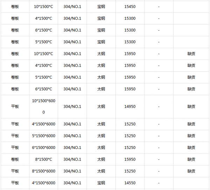Select 宝钢 in the 5*1500*C row
The height and width of the screenshot is (190, 210).
101,42
